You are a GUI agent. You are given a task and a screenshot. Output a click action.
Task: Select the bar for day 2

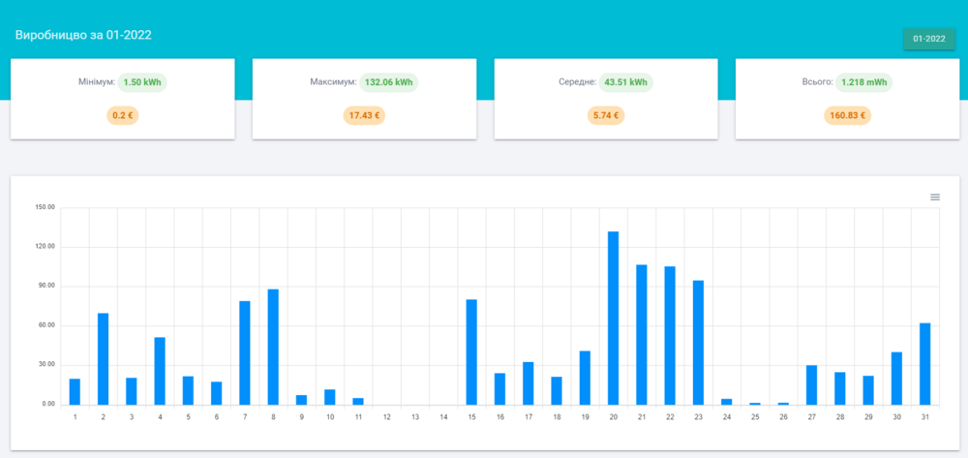(103, 358)
